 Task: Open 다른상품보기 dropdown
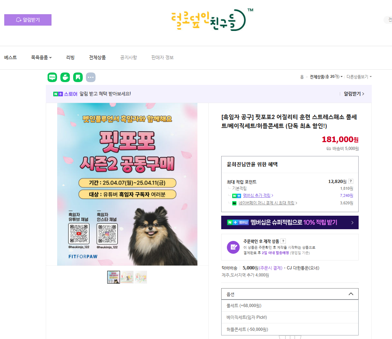click(359, 76)
